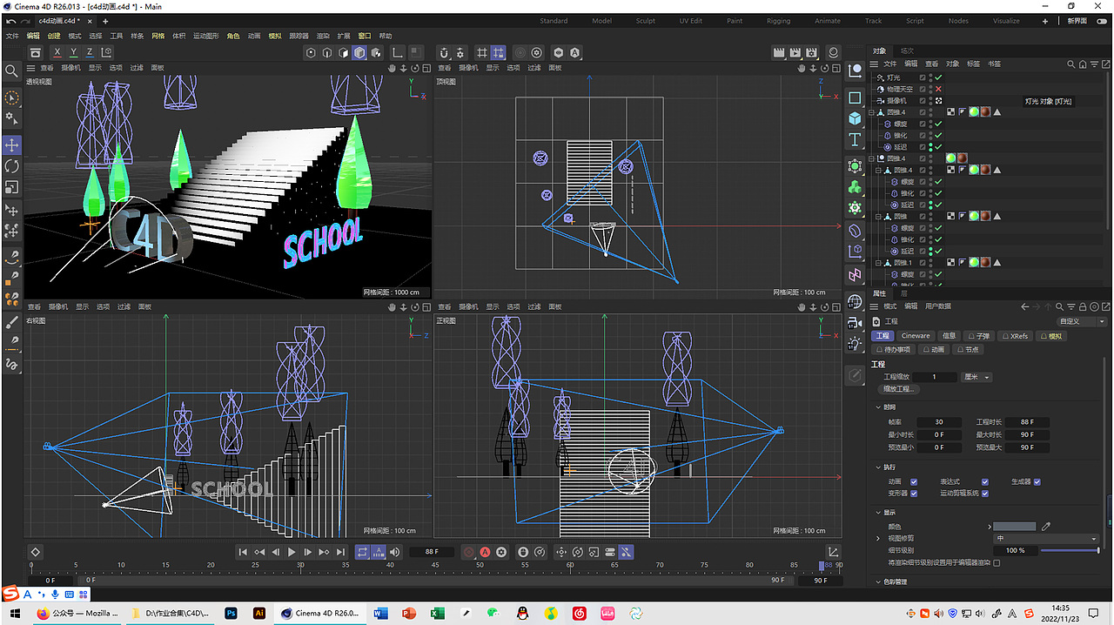
Task: Select the 信息 attribute tab button
Action: point(950,335)
